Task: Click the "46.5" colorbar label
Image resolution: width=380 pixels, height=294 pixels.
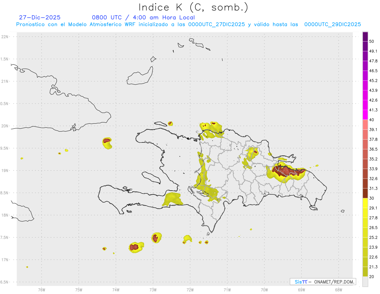Action: click(373, 71)
